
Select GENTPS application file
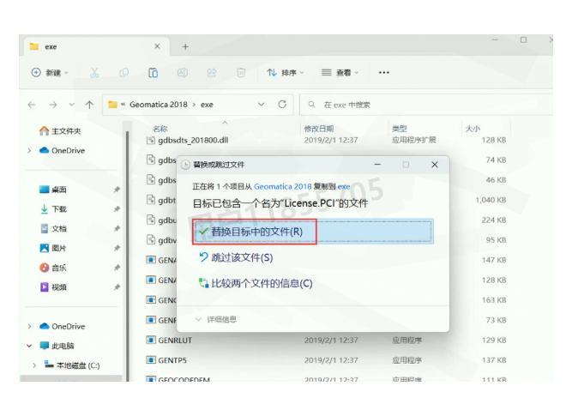[x=172, y=360]
